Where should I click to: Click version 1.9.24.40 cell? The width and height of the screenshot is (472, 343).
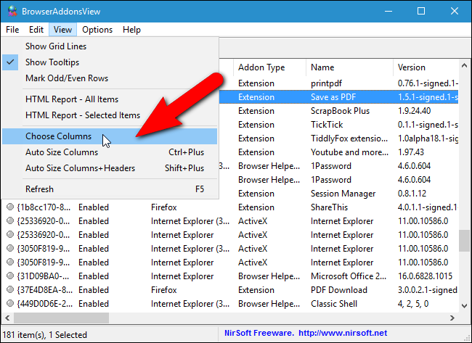[x=414, y=111]
